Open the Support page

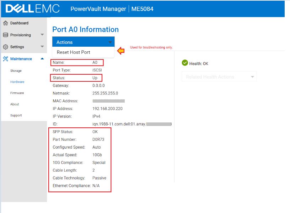point(16,115)
